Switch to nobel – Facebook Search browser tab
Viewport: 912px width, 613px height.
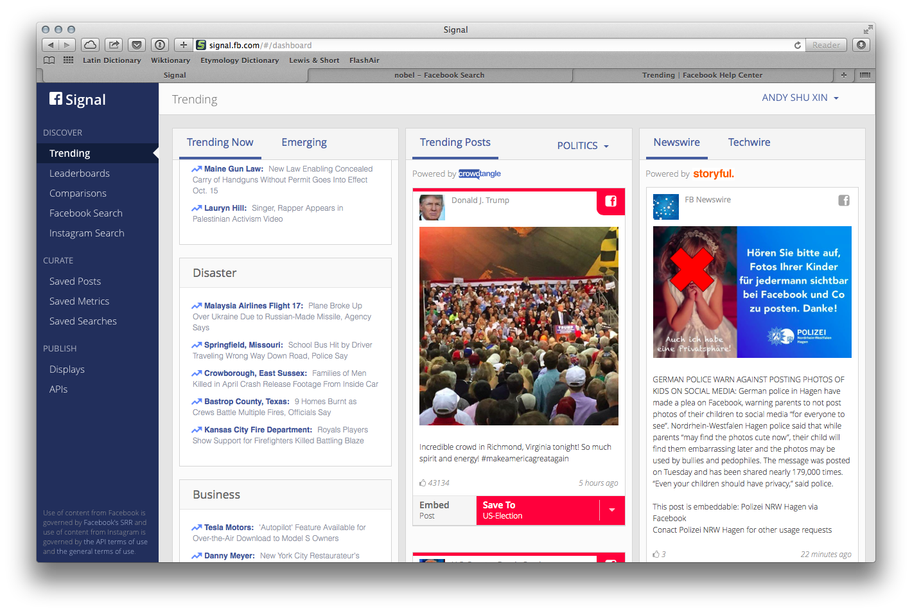439,75
